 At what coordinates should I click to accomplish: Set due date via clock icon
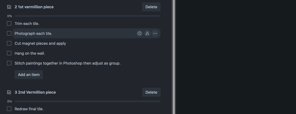click(x=139, y=33)
